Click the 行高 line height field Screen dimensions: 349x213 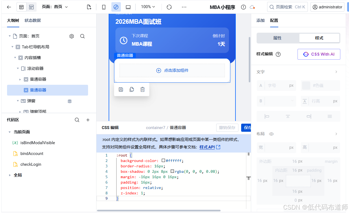320,101
